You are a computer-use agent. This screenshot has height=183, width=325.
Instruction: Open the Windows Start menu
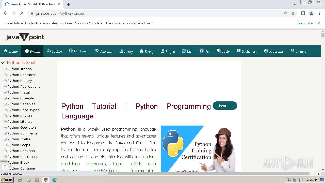7,180
